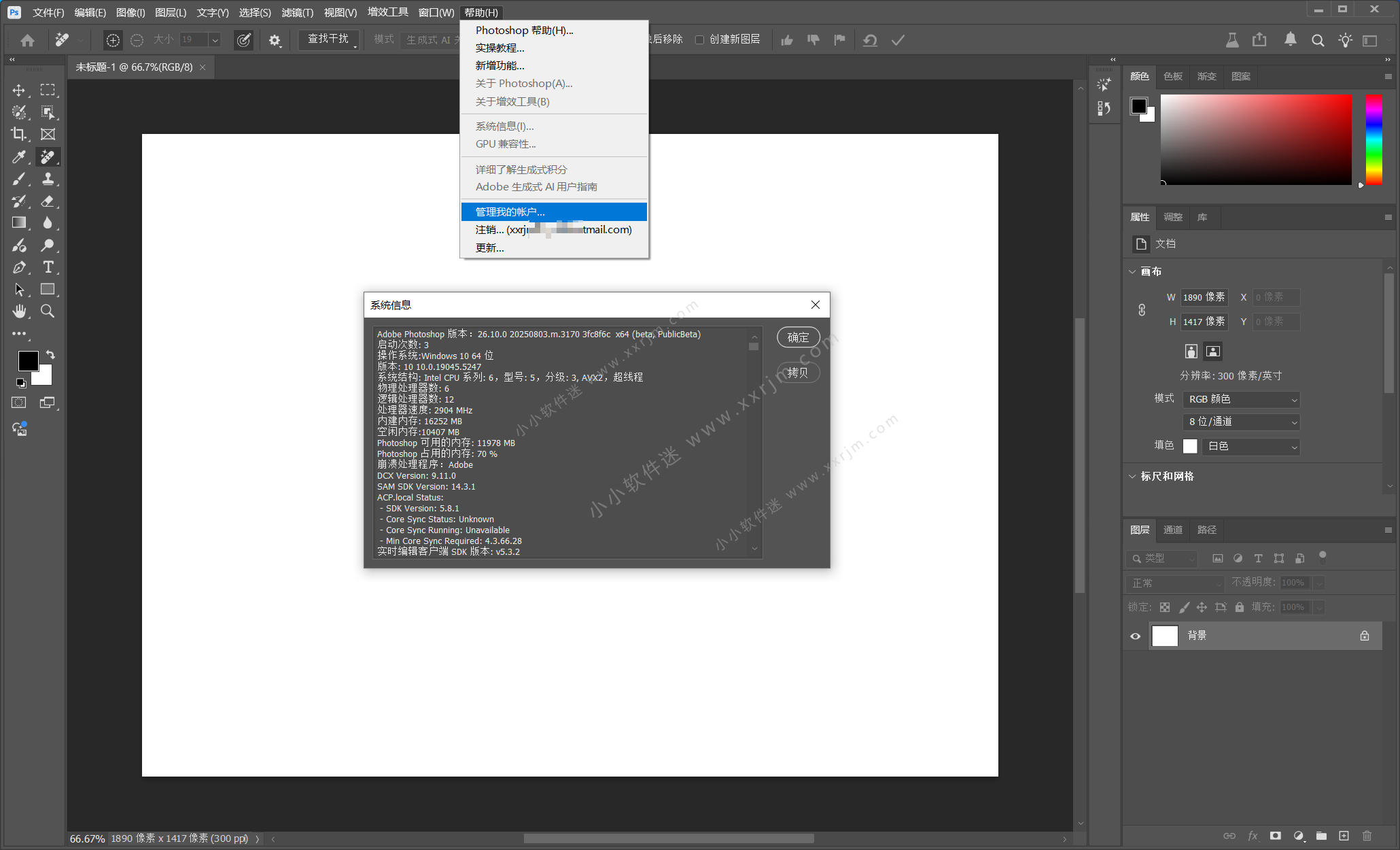The image size is (1400, 850).
Task: Reset default foreground and background colors
Action: click(21, 383)
